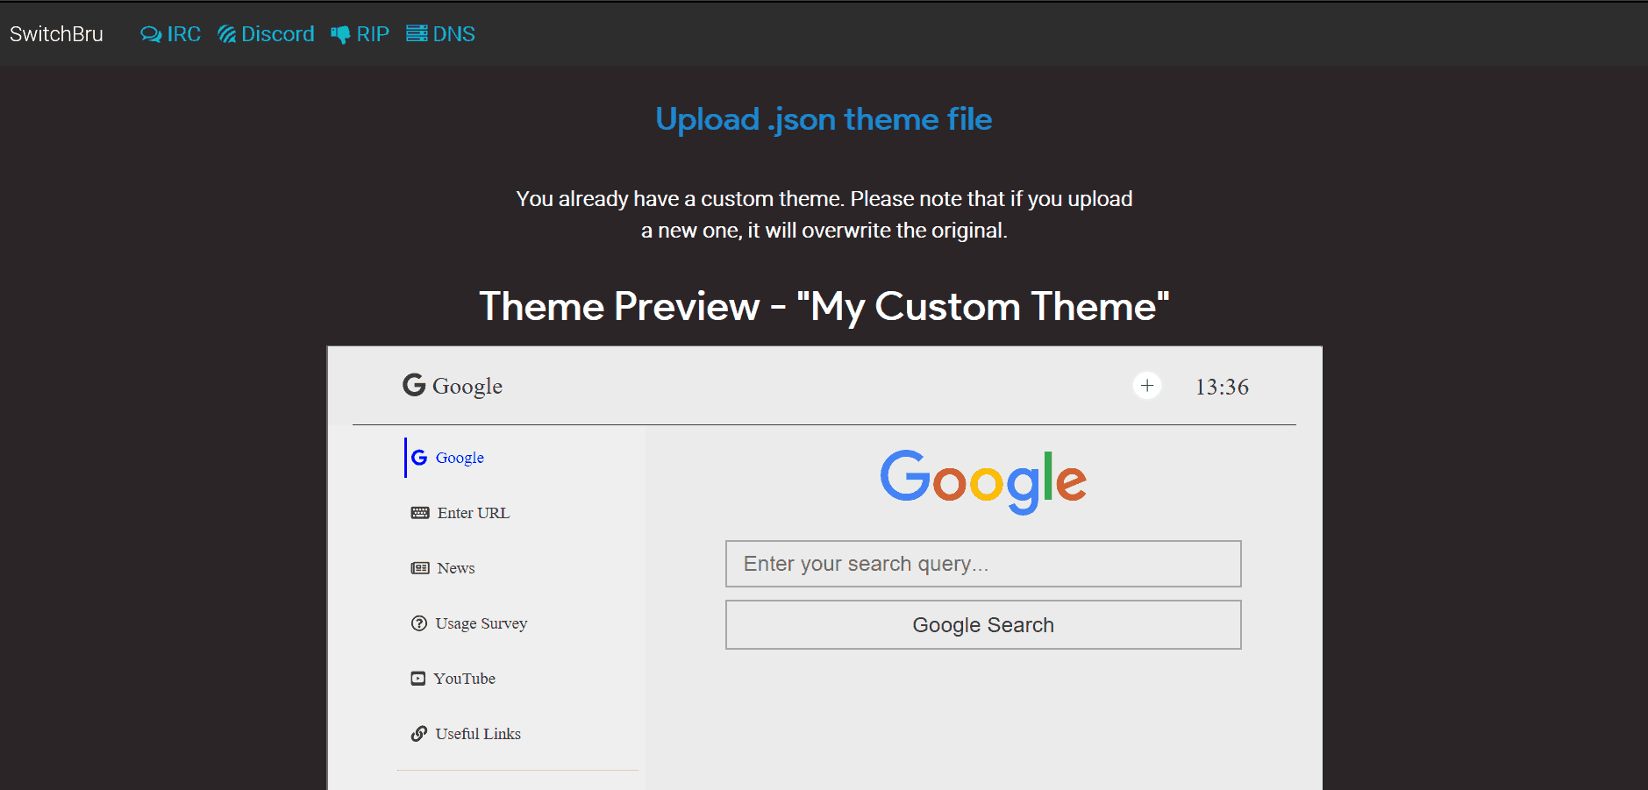Click the IRC chat bubbles icon
The image size is (1648, 790).
coord(151,34)
